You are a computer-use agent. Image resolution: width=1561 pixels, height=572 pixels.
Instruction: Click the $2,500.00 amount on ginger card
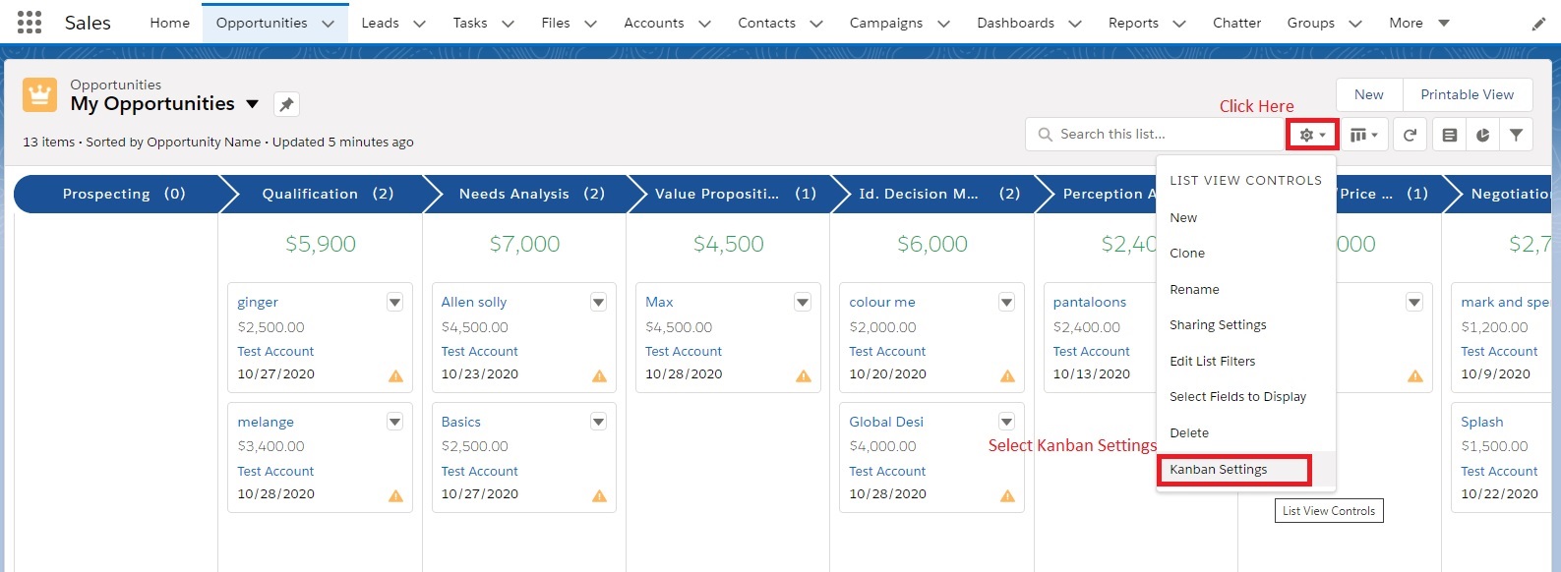(270, 327)
